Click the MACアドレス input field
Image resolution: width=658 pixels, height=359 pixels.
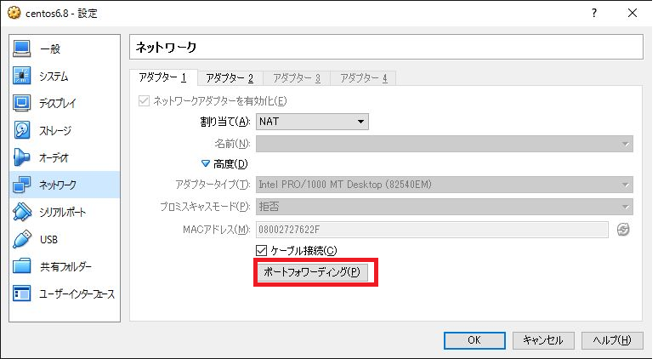[432, 230]
